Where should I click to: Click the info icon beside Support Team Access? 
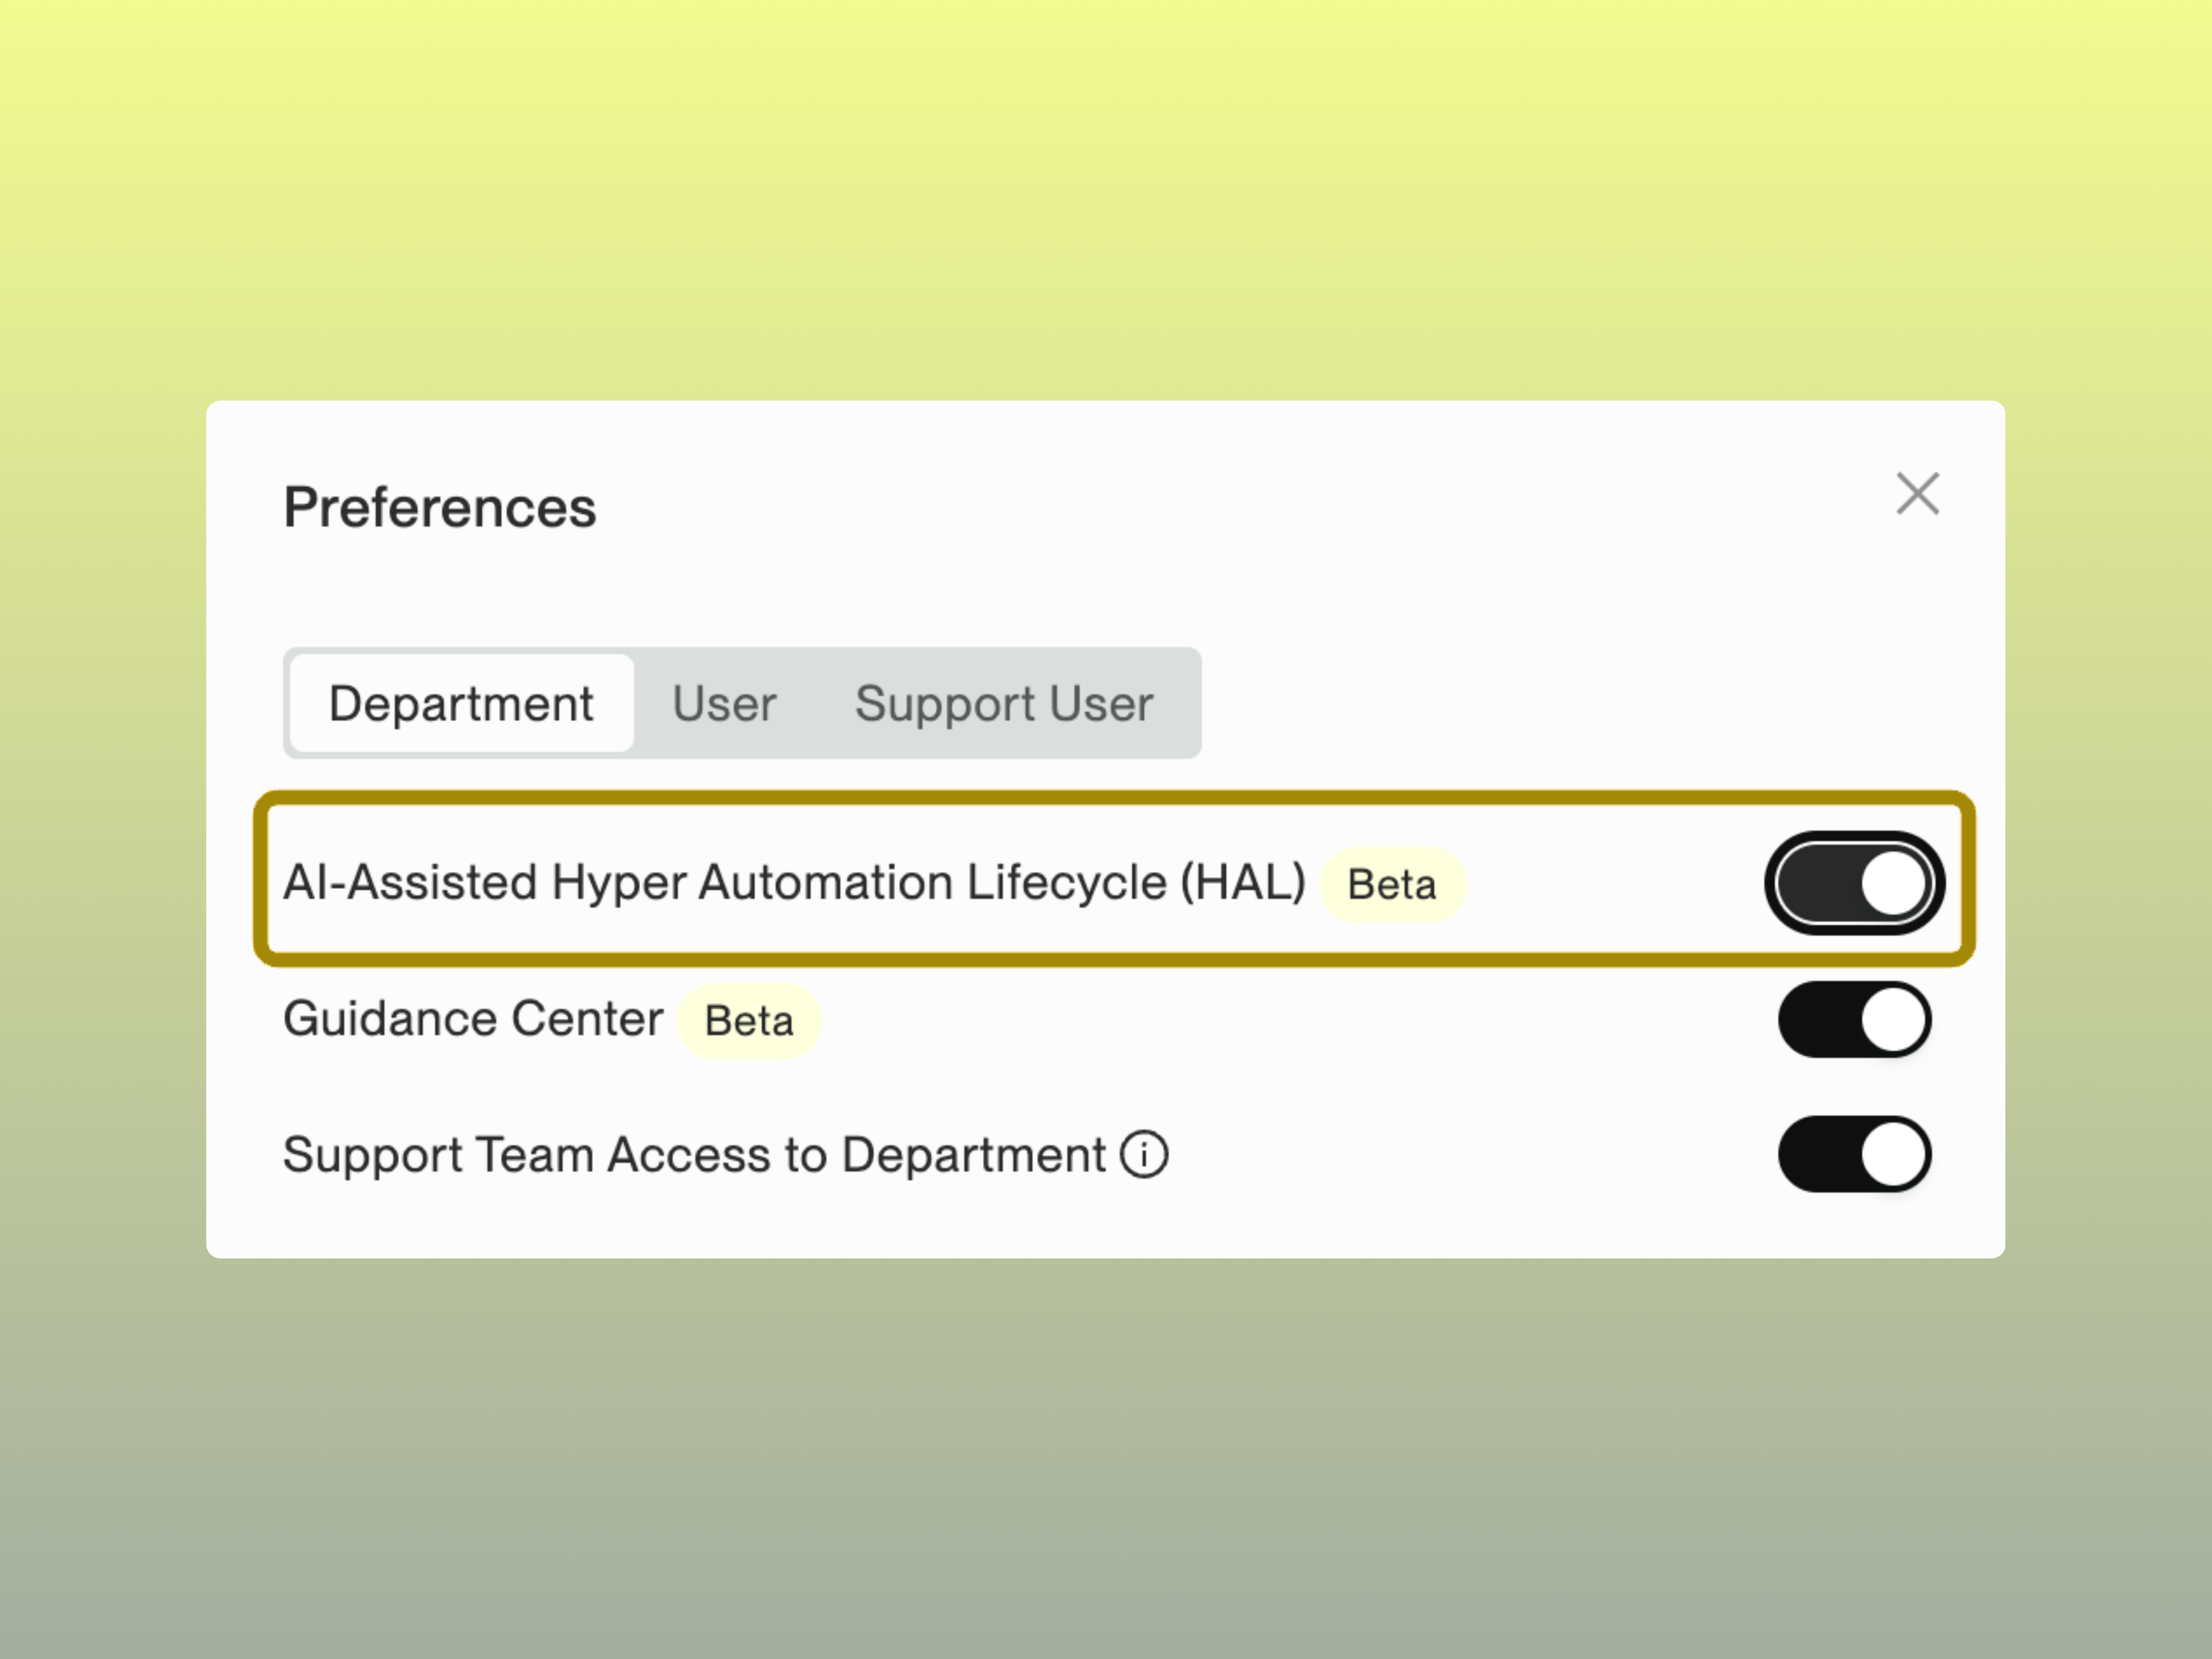1144,1155
